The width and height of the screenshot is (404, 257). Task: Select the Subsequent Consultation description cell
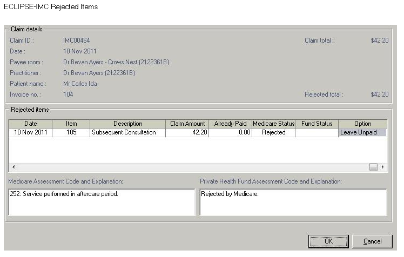coord(127,132)
